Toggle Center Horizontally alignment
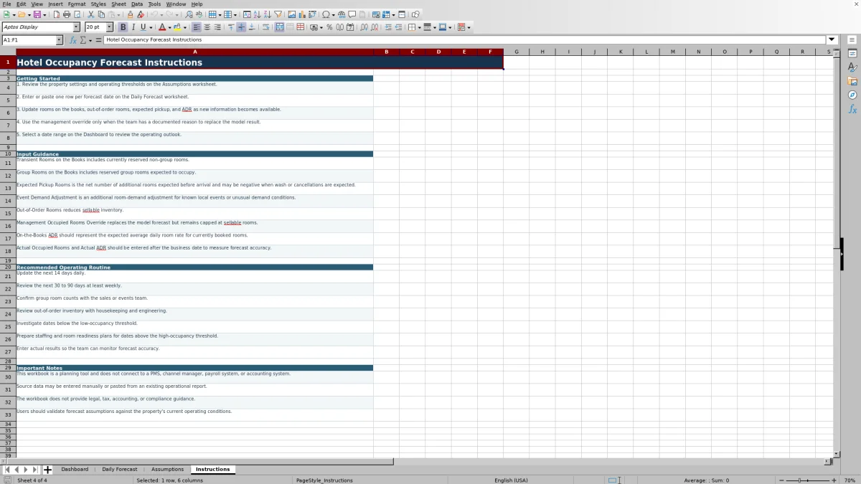This screenshot has width=861, height=484. 207,27
